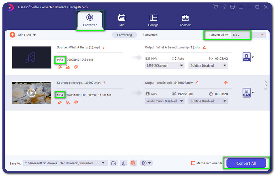Open the feedback chat bubble icon
Image resolution: width=275 pixels, height=176 pixels.
click(x=232, y=7)
